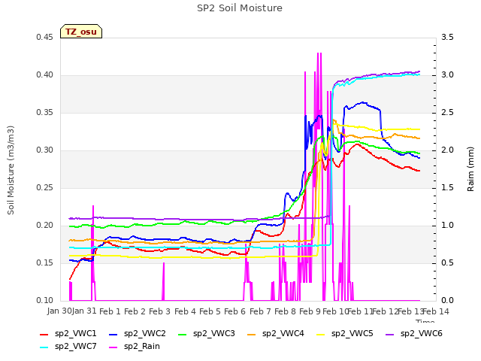Click the Raim (mm) right axis label
481x361 pixels.
[470, 169]
